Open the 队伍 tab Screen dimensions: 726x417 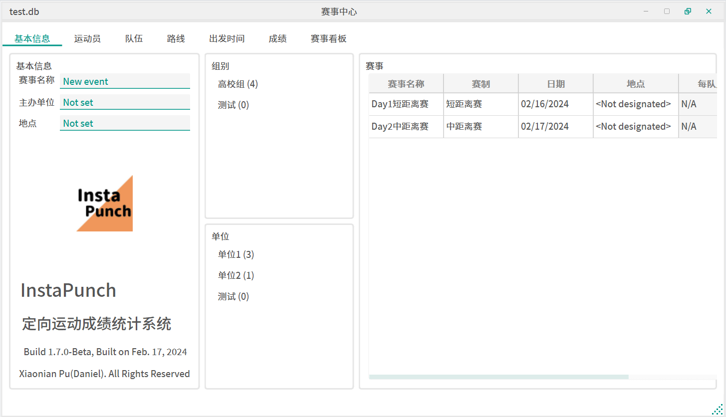(134, 38)
